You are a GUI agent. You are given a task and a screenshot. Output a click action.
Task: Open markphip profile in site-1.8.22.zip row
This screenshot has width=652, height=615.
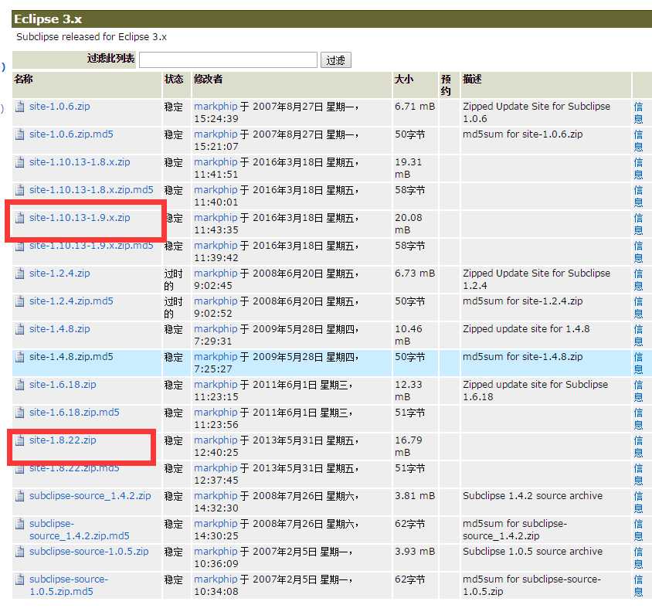click(216, 440)
